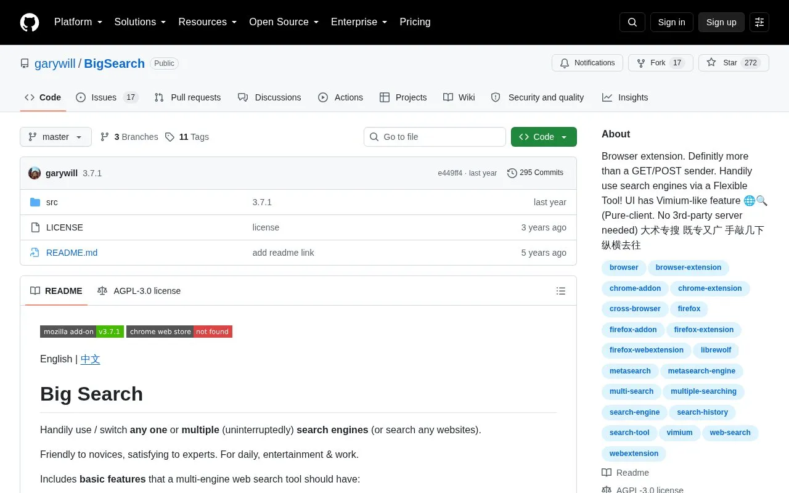Click the chrome web store badge
789x493 pixels.
[x=179, y=332]
